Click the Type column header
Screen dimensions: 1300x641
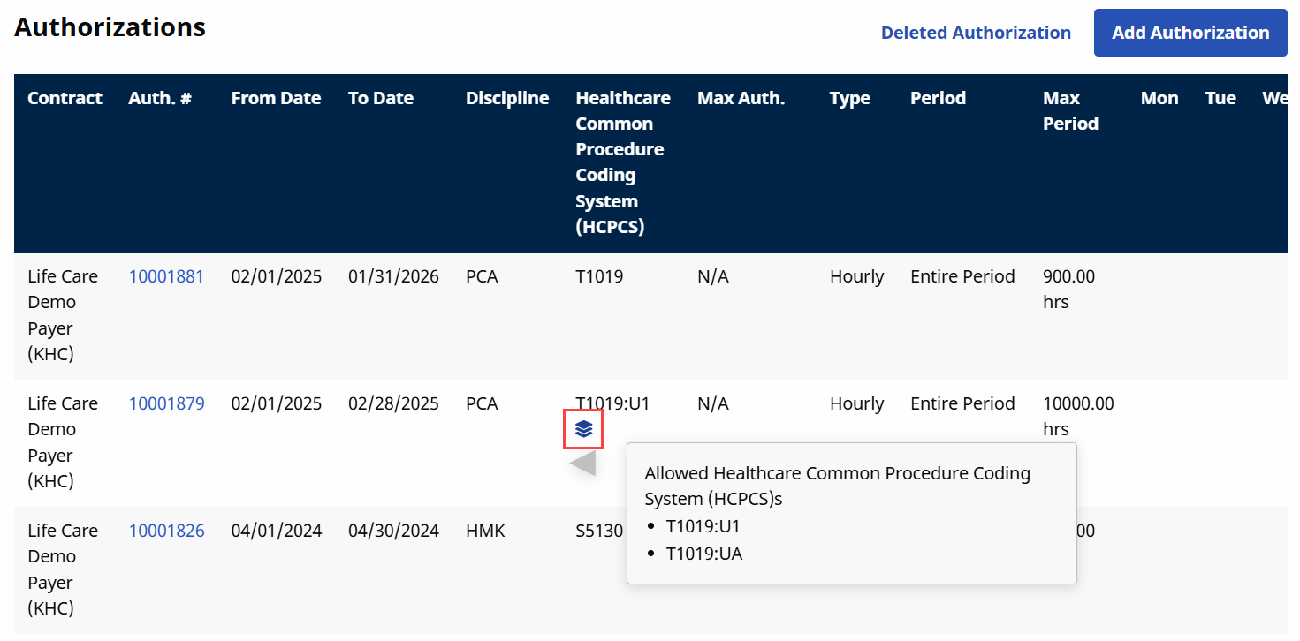pos(849,98)
